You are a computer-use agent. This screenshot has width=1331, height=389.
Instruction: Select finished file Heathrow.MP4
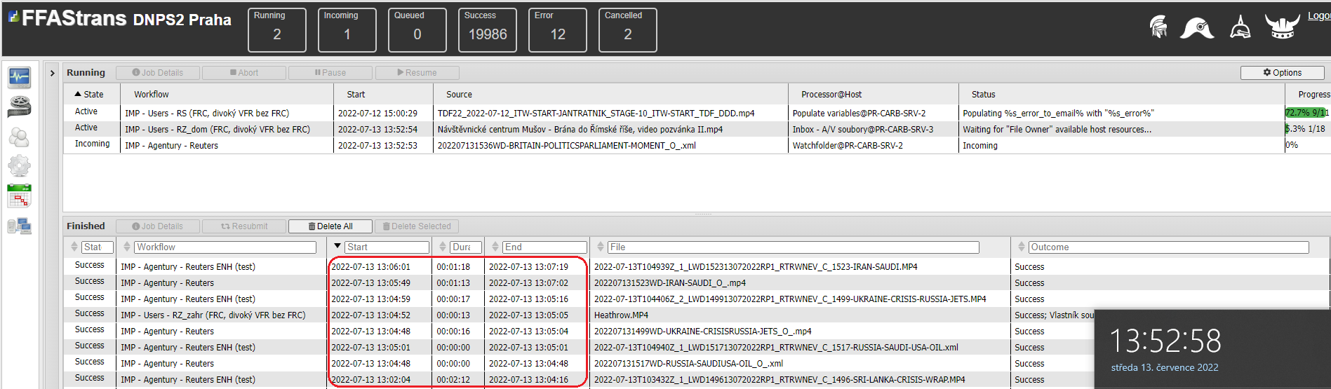coord(621,315)
